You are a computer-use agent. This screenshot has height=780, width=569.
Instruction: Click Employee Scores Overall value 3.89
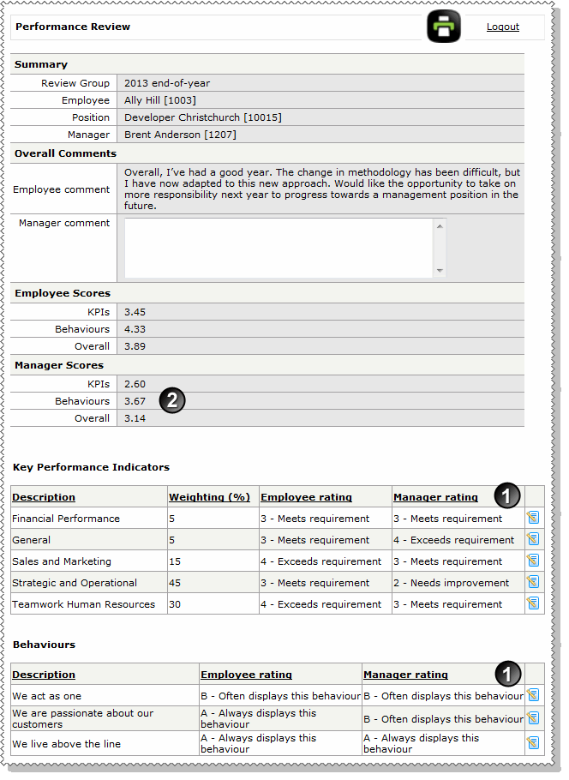point(135,346)
